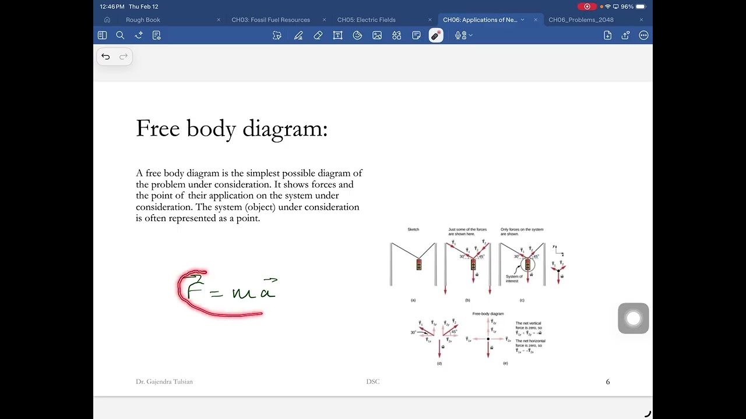Click the 'DSC' footer text
Viewport: 746px width, 419px height.
(373, 382)
